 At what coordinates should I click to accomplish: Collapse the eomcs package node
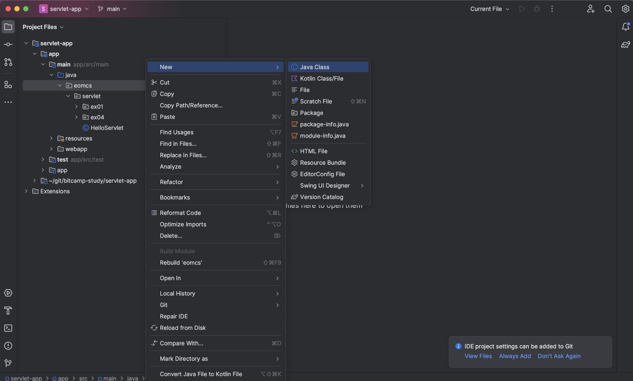point(60,85)
